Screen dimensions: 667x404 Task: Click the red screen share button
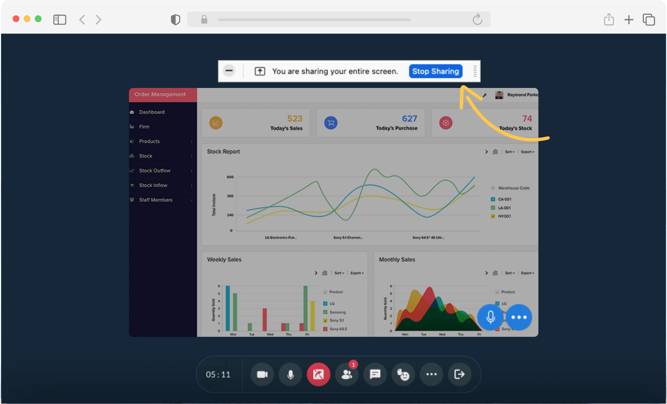click(x=318, y=374)
